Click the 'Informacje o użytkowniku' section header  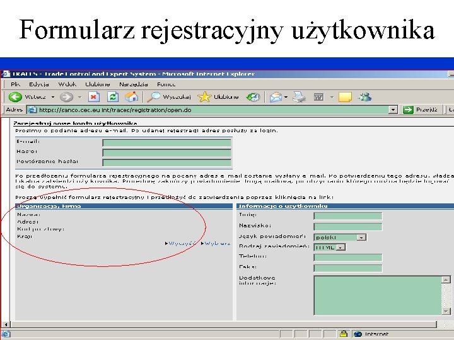tap(346, 206)
